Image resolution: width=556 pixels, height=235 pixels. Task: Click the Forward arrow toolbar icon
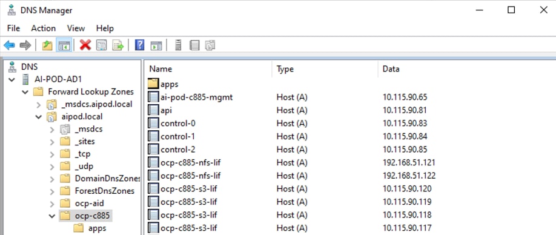(x=25, y=45)
